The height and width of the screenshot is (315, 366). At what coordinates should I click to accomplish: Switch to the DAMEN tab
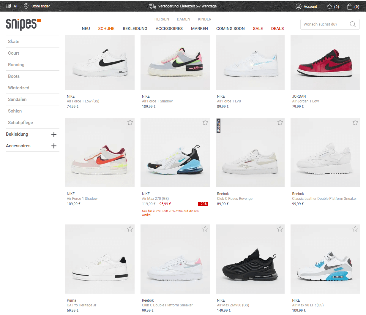coord(183,19)
